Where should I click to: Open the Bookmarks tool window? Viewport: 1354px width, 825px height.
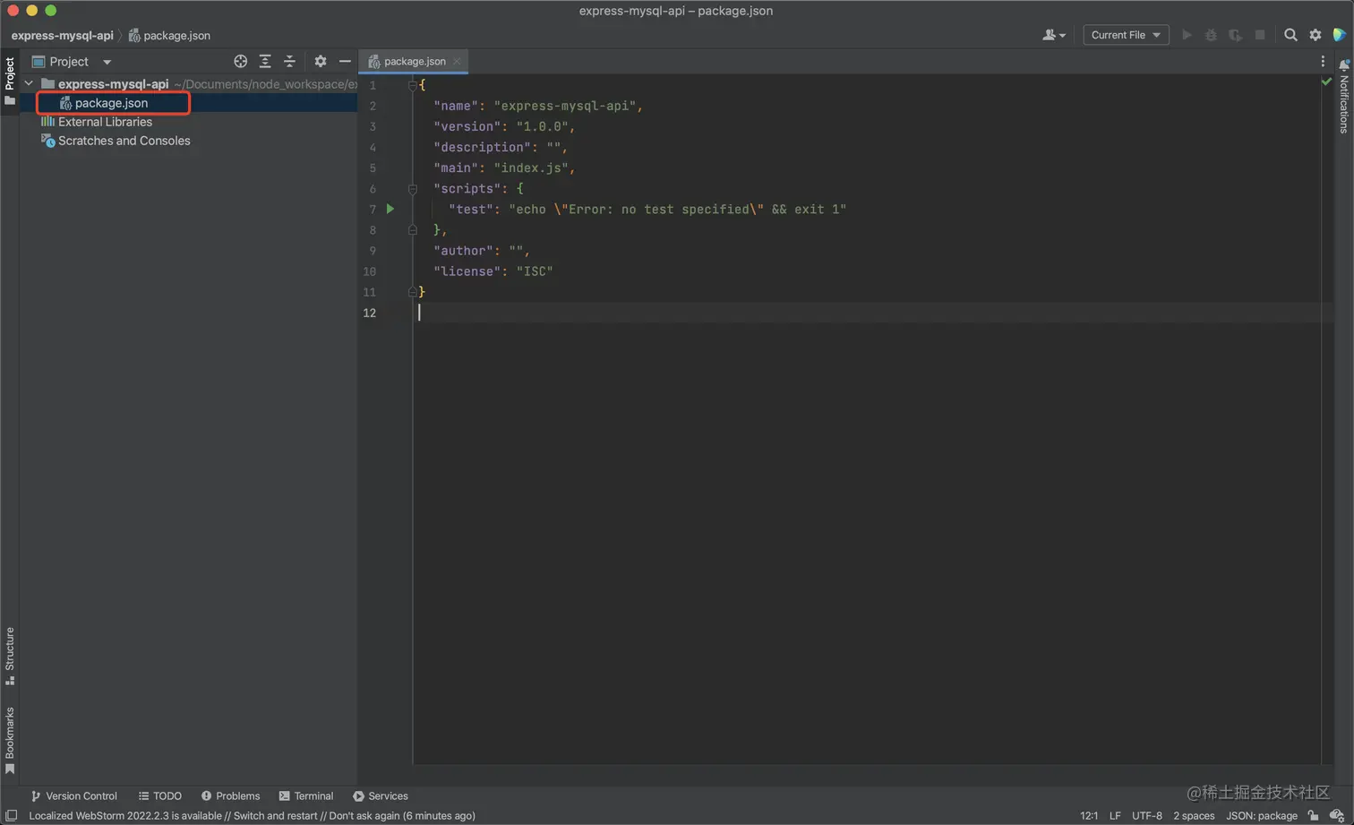tap(10, 741)
